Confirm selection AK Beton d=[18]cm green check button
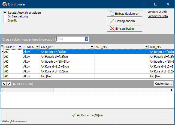Screen dimensions: 175x125 [x=87, y=115]
